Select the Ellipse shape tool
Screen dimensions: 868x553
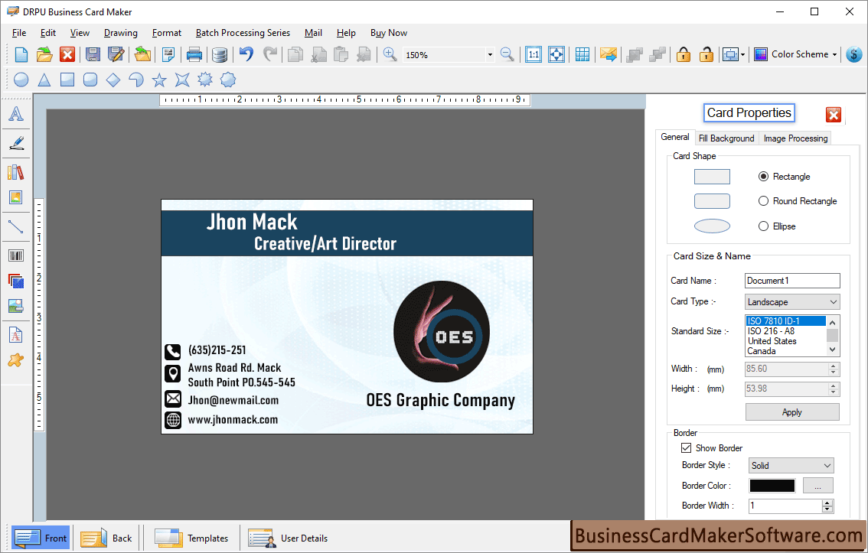[20, 80]
